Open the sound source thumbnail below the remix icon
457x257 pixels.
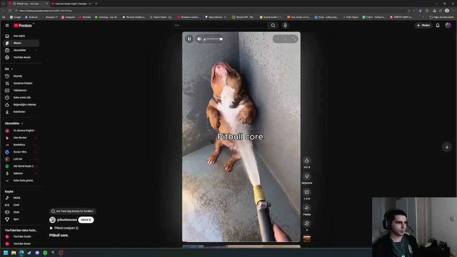[x=307, y=238]
